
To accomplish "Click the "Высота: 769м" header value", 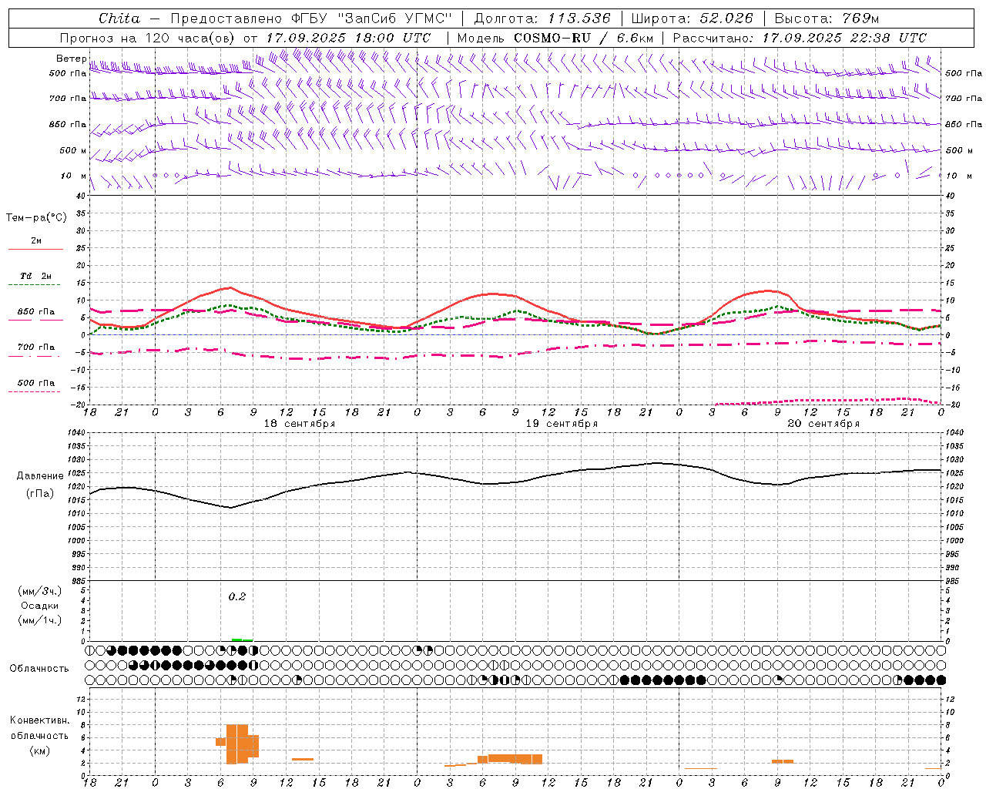I will [827, 18].
